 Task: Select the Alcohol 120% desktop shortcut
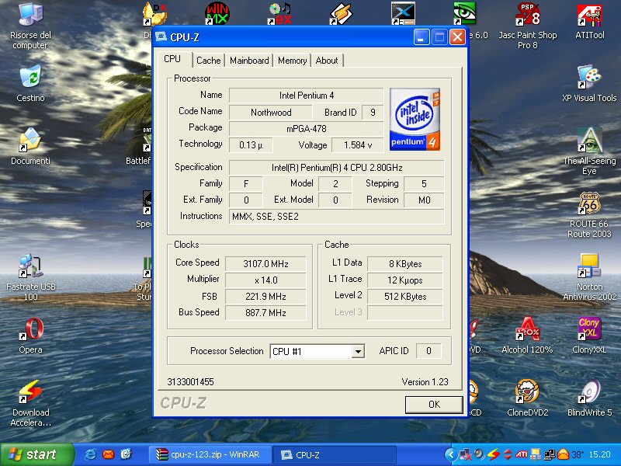click(x=527, y=336)
